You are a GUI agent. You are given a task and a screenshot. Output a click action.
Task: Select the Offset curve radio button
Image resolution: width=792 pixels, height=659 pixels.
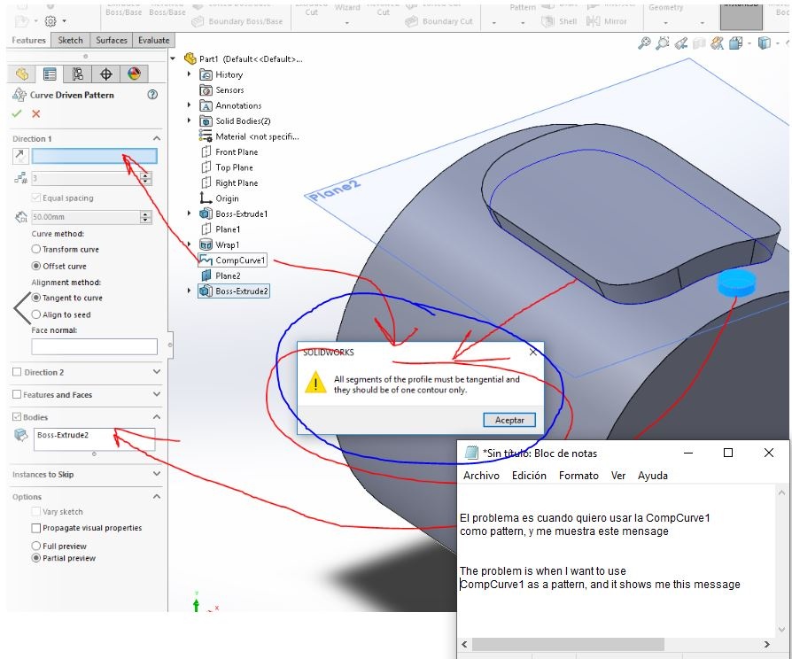tap(35, 266)
